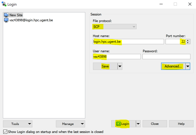The width and height of the screenshot is (196, 135).
Task: Decrease the port number with down arrow
Action: pos(188,43)
